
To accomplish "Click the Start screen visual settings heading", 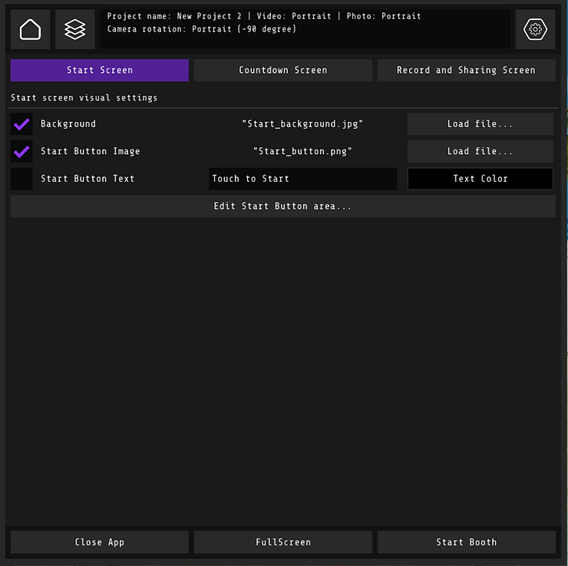I will [x=84, y=98].
